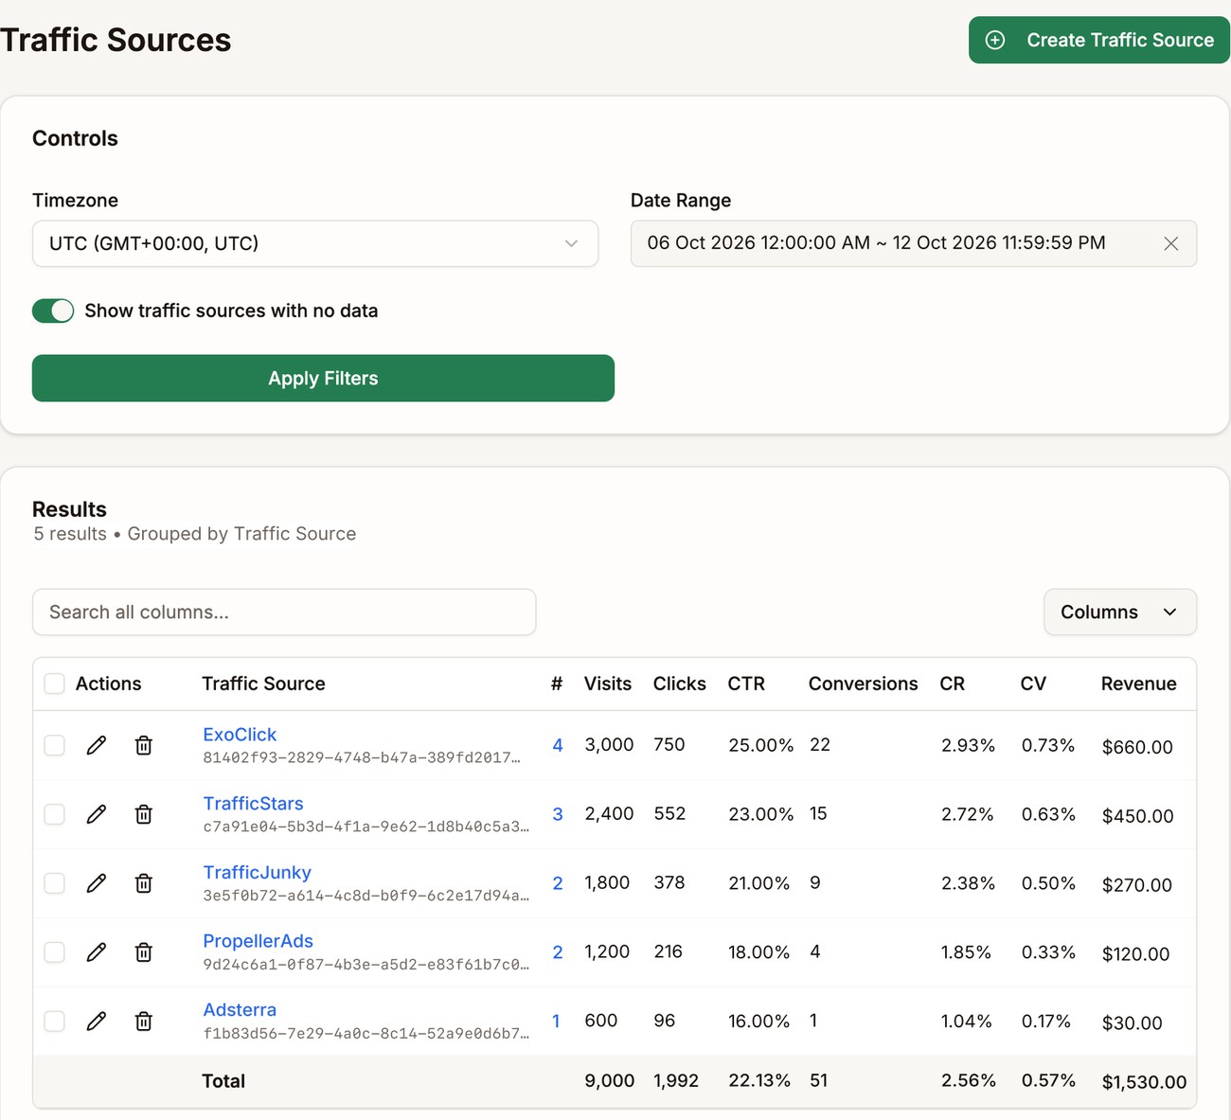The image size is (1231, 1120).
Task: Click ExoClick ID starting 81402f93
Action: coord(362,757)
